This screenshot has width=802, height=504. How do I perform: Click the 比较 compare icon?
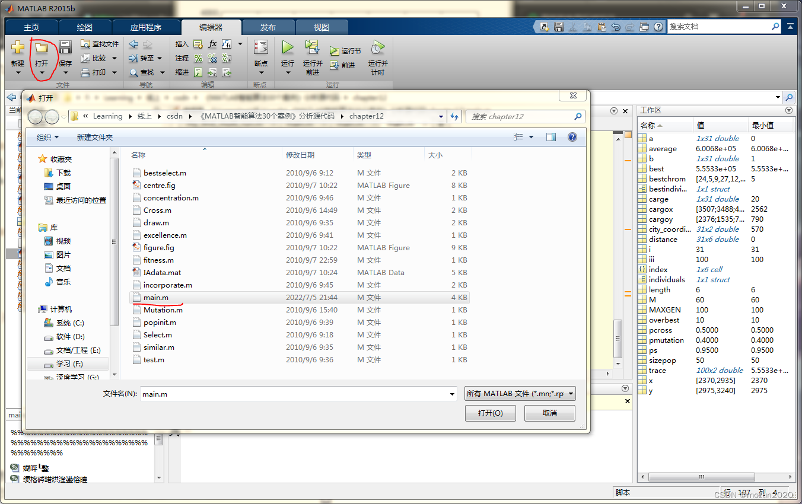coord(85,58)
